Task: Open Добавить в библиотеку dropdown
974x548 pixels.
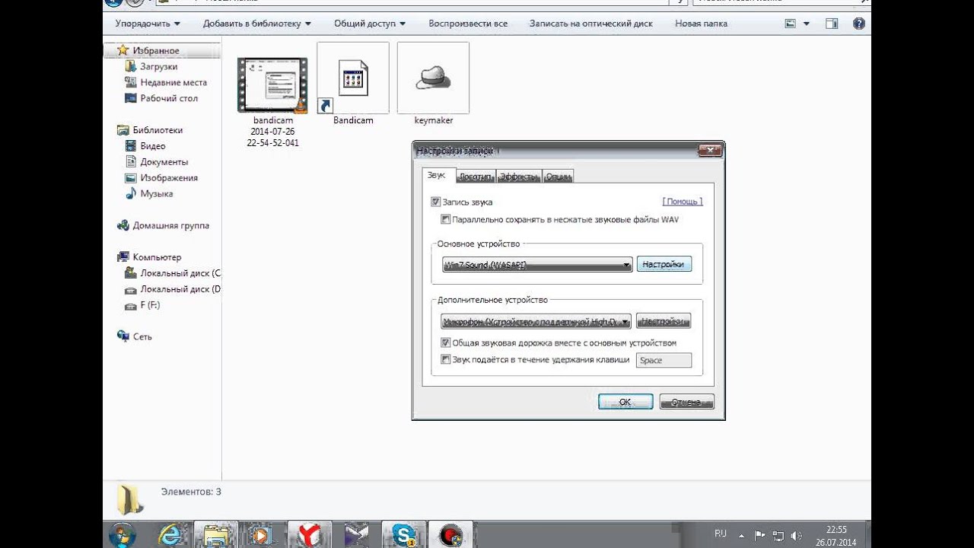Action: pos(257,24)
